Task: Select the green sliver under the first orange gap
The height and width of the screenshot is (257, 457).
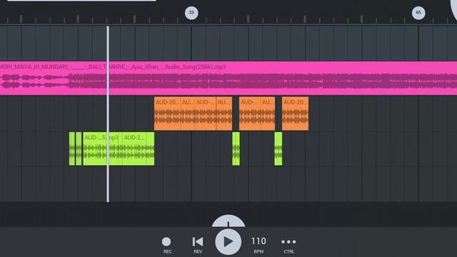Action: coord(236,149)
